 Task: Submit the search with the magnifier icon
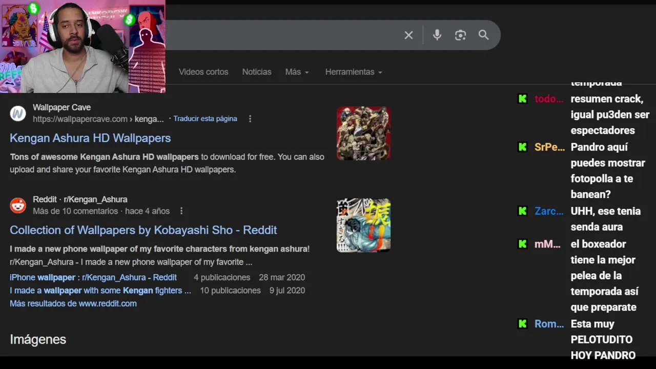pos(483,35)
